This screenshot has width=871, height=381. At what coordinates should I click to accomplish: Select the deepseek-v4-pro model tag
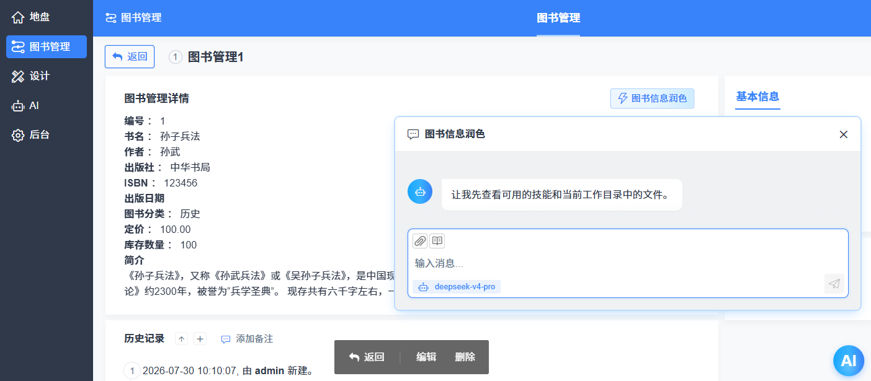point(457,287)
